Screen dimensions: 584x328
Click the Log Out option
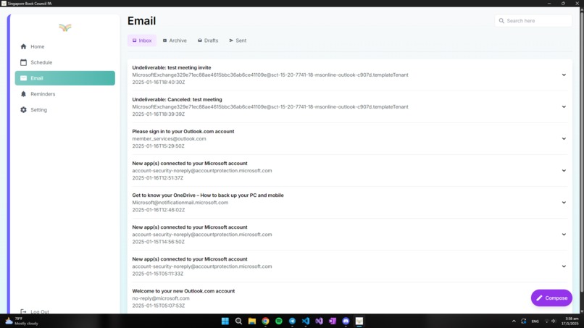pos(35,311)
